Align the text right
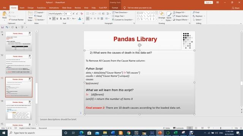 95,19
